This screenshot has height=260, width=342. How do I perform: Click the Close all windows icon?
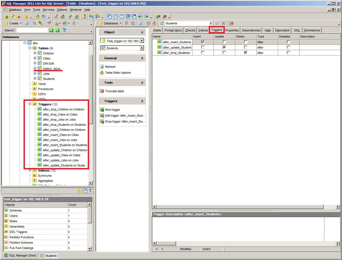(134, 16)
